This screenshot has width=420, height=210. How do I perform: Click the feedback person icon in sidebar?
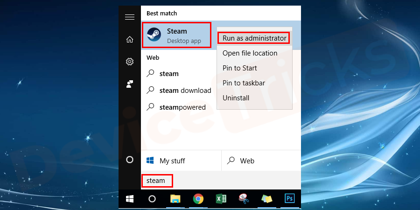[x=130, y=84]
